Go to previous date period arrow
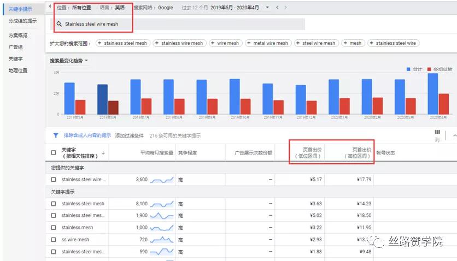This screenshot has height=261, width=457. point(277,7)
